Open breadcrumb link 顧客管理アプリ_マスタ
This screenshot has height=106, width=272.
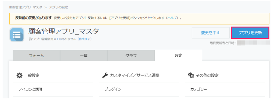coord(26,7)
